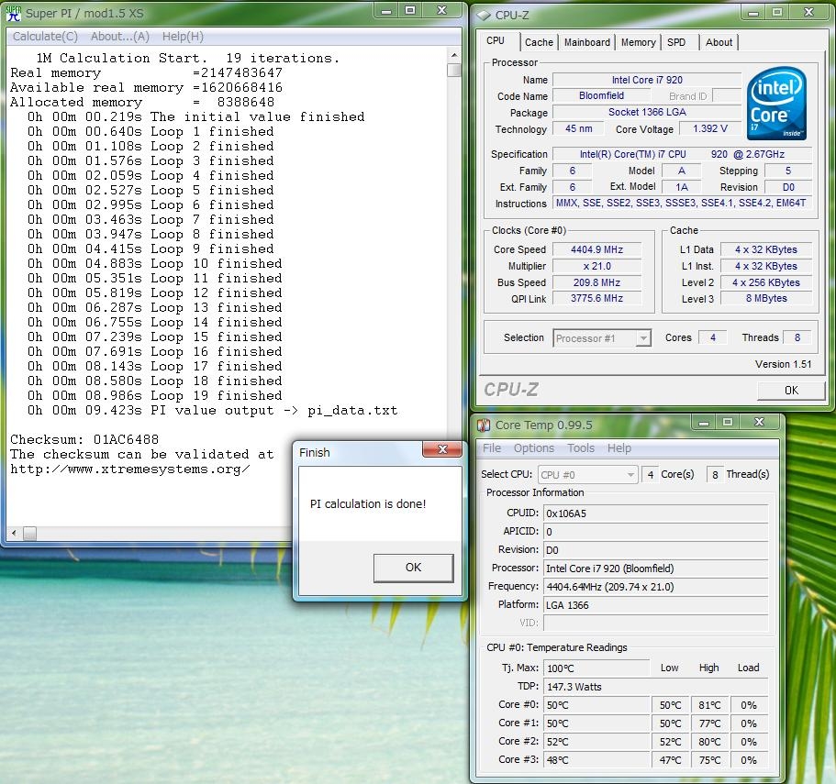Click the Technology field showing 45 nm
The height and width of the screenshot is (784, 836).
click(578, 129)
